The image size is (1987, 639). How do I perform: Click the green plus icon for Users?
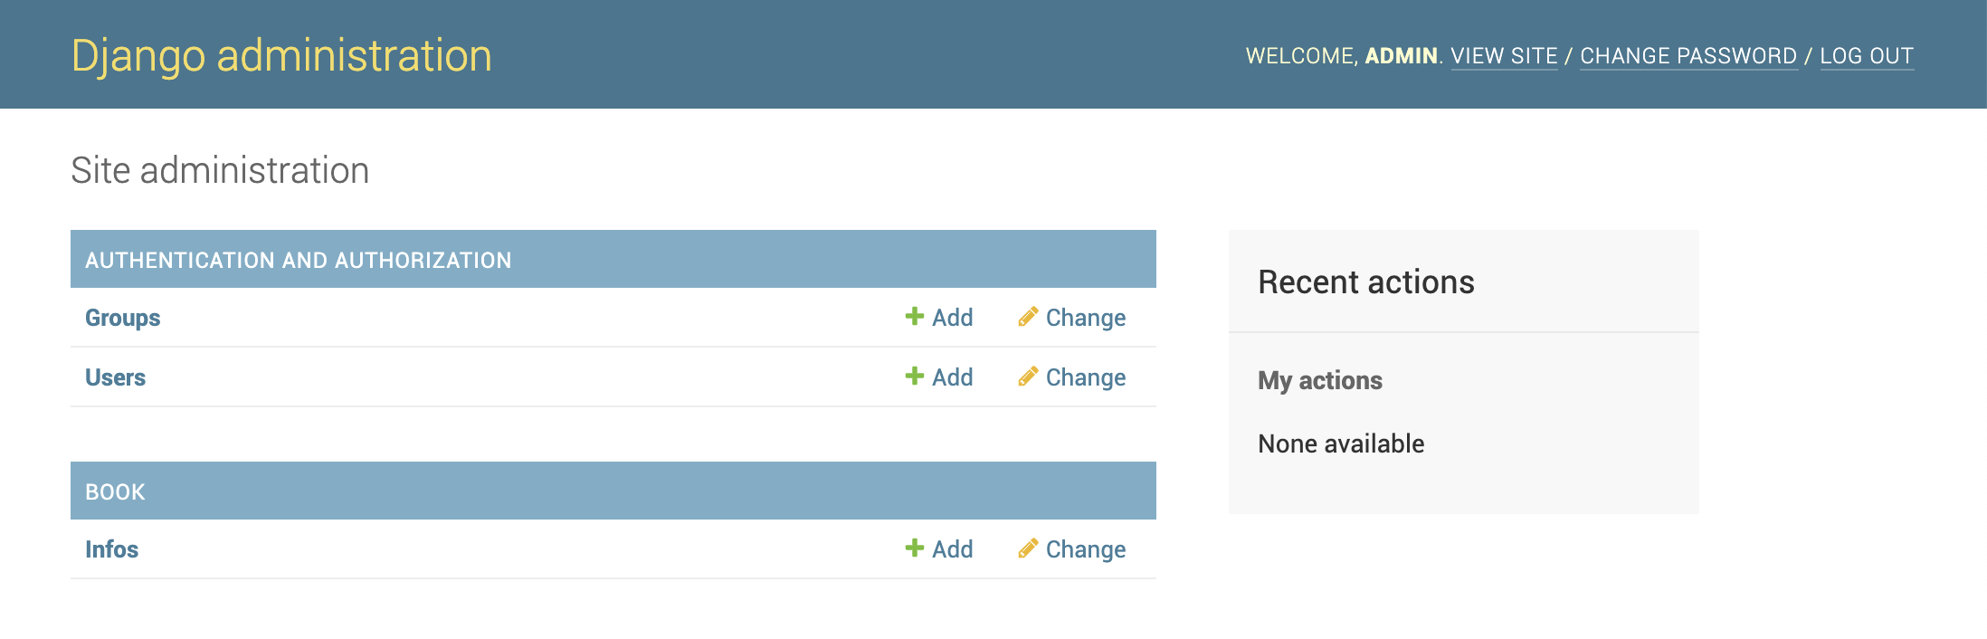914,377
